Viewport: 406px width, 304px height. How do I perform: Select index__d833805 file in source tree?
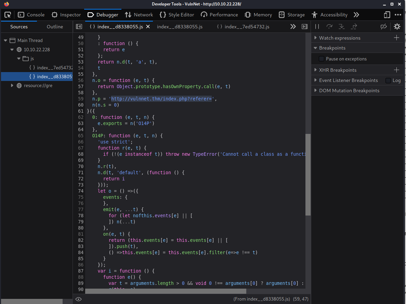tap(37, 77)
